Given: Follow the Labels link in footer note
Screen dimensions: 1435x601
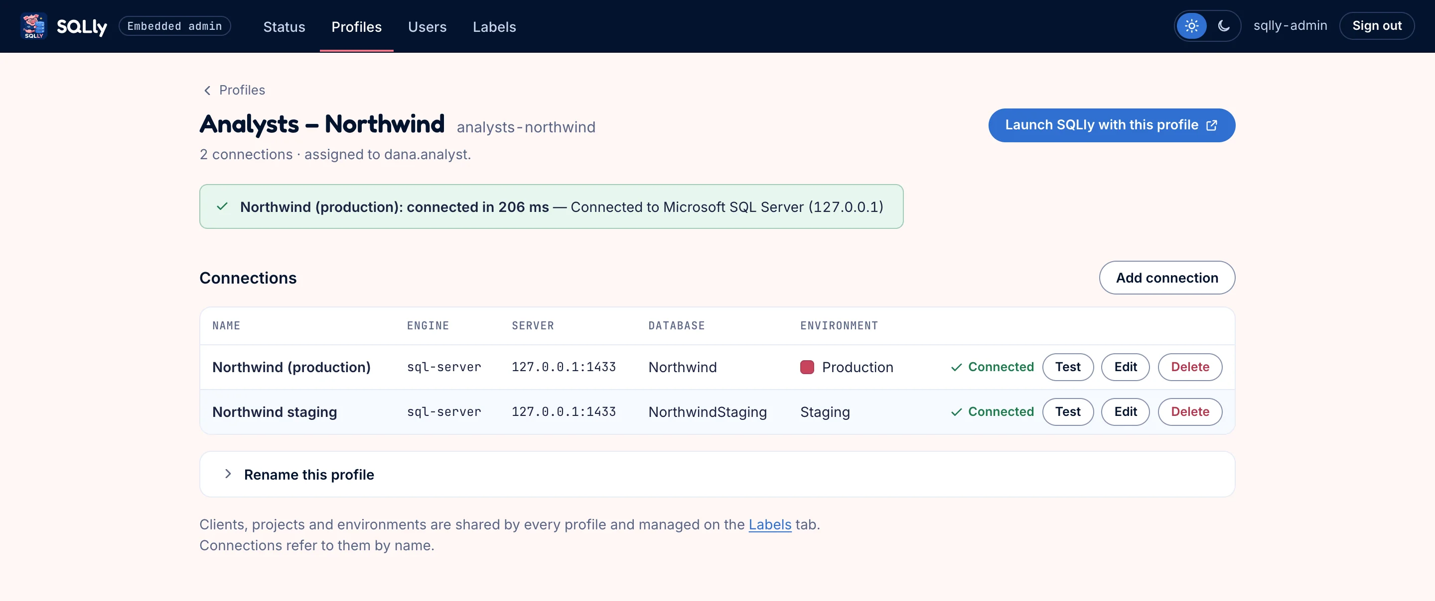Looking at the screenshot, I should point(770,525).
